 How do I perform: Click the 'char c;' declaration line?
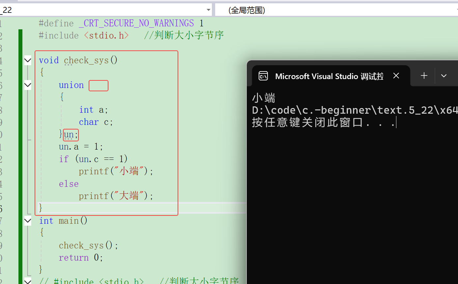coord(96,122)
